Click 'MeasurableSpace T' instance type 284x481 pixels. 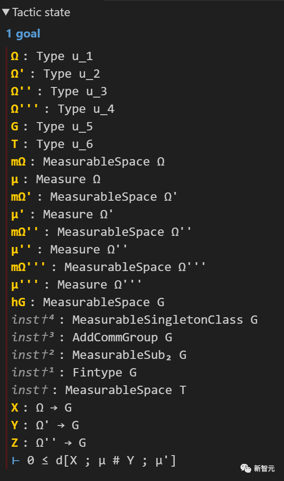(125, 390)
